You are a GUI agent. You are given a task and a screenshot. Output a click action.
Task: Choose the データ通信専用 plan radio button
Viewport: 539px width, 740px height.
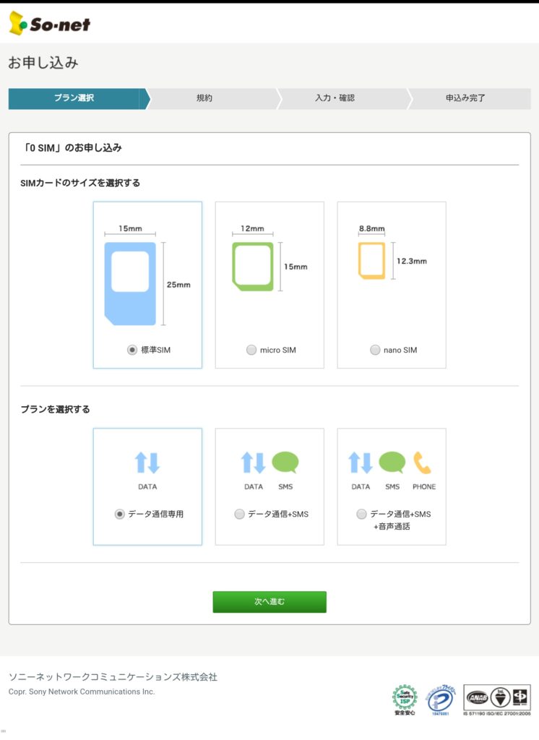click(120, 514)
